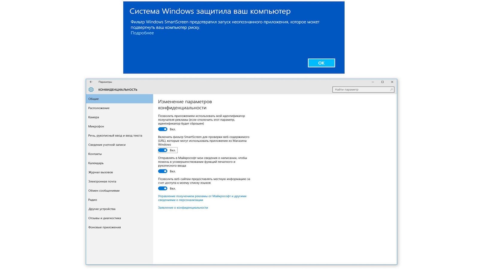
Task: Open Заявление о конфиденциальности link
Action: click(x=183, y=208)
